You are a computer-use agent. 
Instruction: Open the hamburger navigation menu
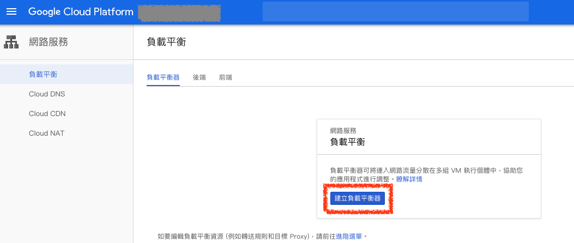(x=12, y=11)
